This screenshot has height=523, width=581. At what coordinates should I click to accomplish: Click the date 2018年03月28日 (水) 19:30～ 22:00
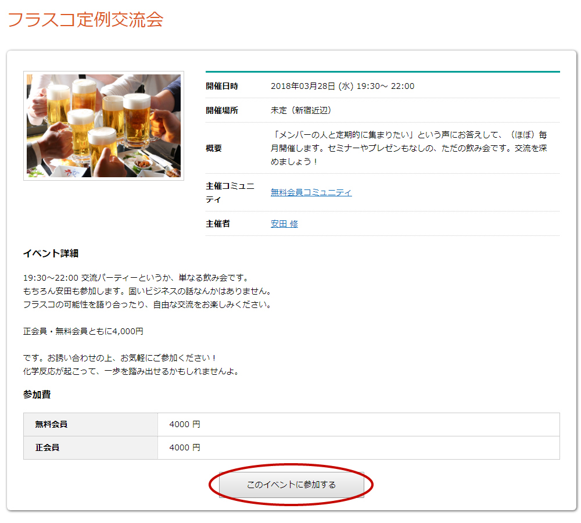pyautogui.click(x=342, y=86)
